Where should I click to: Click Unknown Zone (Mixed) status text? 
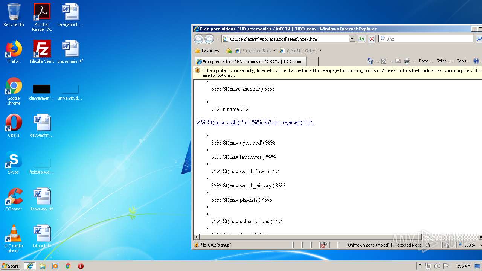click(x=389, y=245)
